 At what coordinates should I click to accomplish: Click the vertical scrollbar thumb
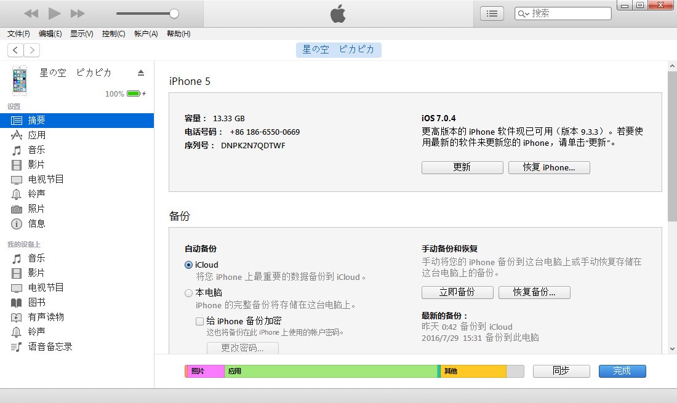672,146
